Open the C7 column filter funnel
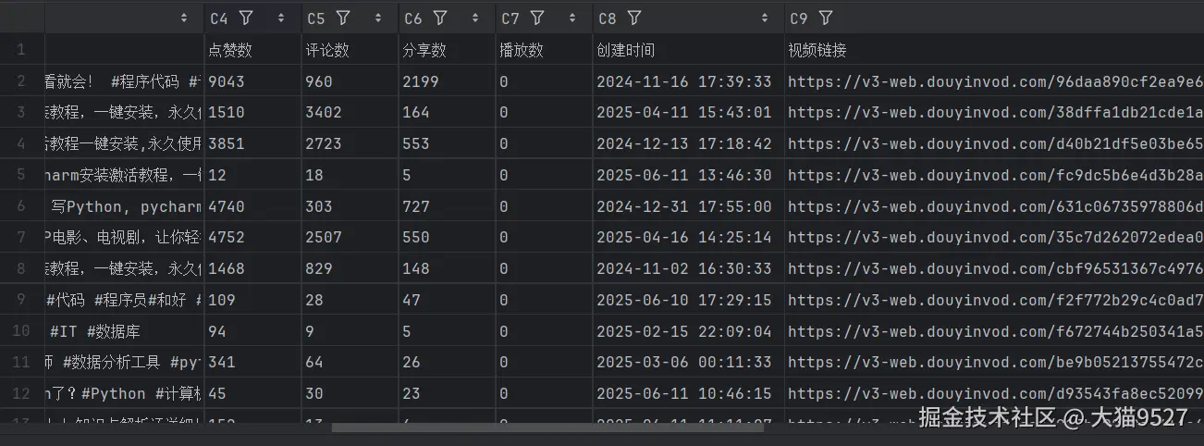1204x446 pixels. [537, 18]
